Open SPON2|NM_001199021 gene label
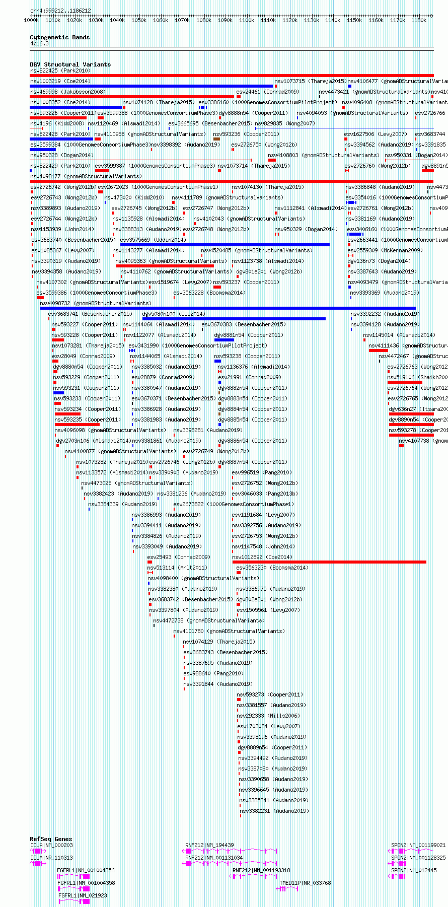This screenshot has height=907, width=448. [418, 846]
